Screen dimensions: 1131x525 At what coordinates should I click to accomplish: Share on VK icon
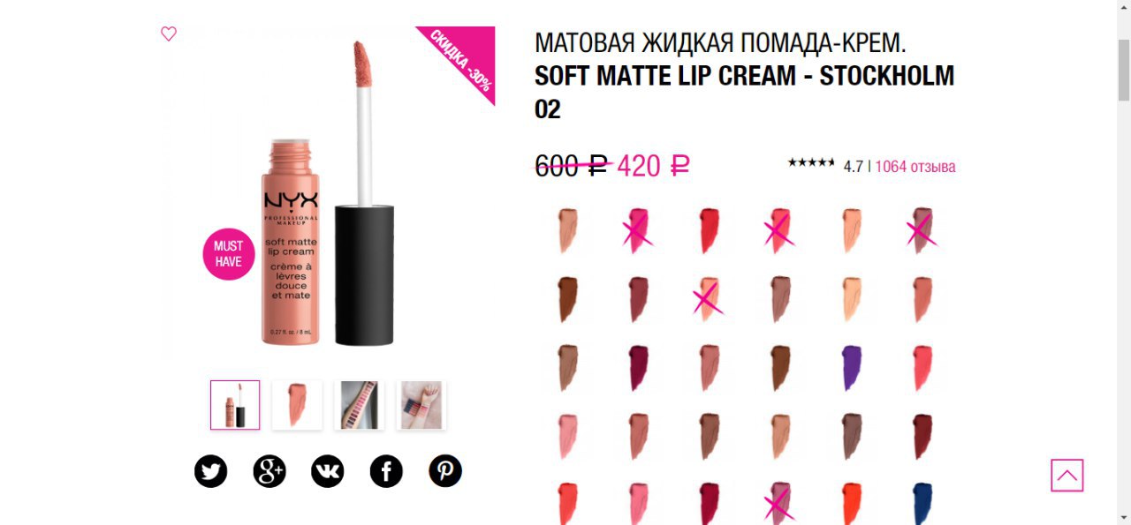click(x=328, y=471)
